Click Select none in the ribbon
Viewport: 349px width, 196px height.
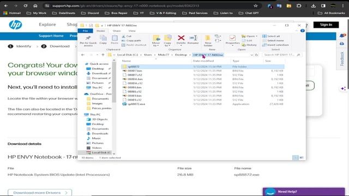tap(273, 40)
